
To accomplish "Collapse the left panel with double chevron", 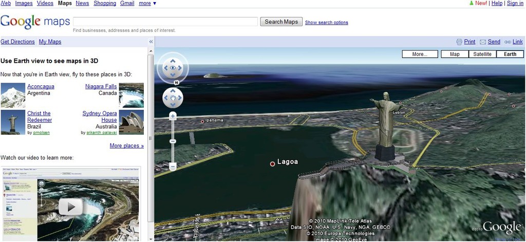I will tap(151, 42).
